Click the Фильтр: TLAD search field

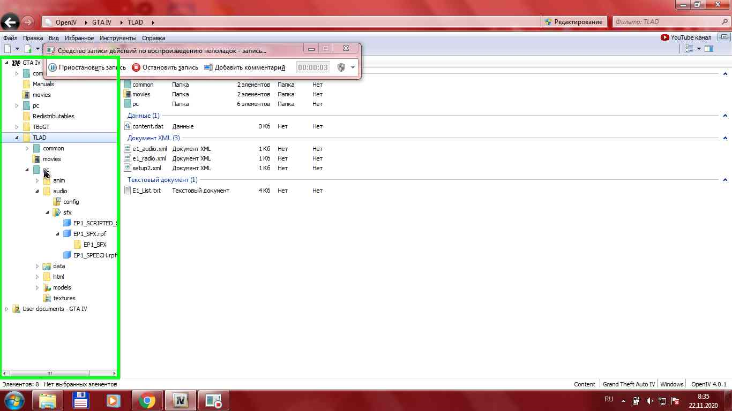pos(670,22)
